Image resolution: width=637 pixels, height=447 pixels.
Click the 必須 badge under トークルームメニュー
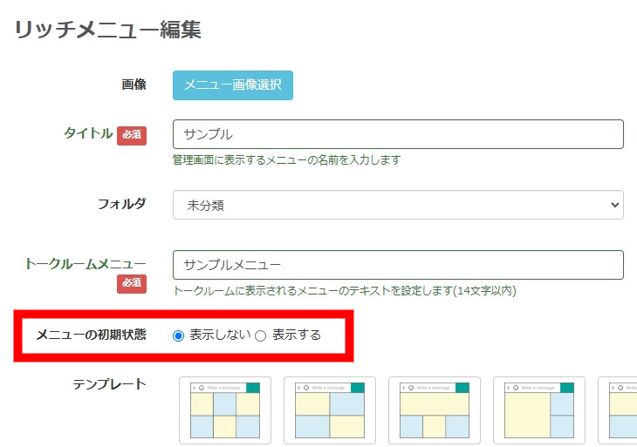tap(132, 283)
